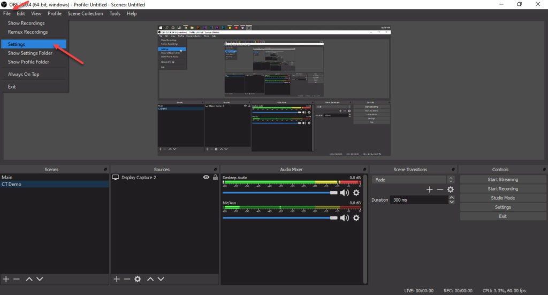Mute Mic/Aux speaker icon
Viewport: 548px width, 295px height.
(345, 218)
